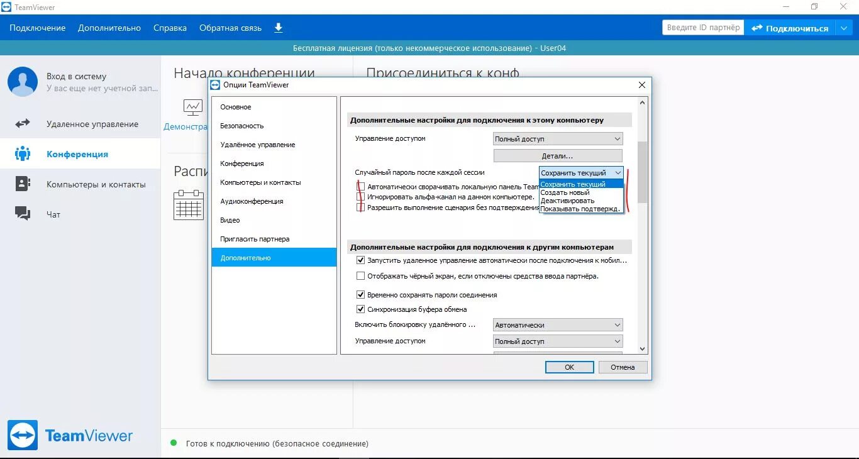Screen dimensions: 859x459
Task: Click the chat bubbles icon
Action: coord(23,214)
